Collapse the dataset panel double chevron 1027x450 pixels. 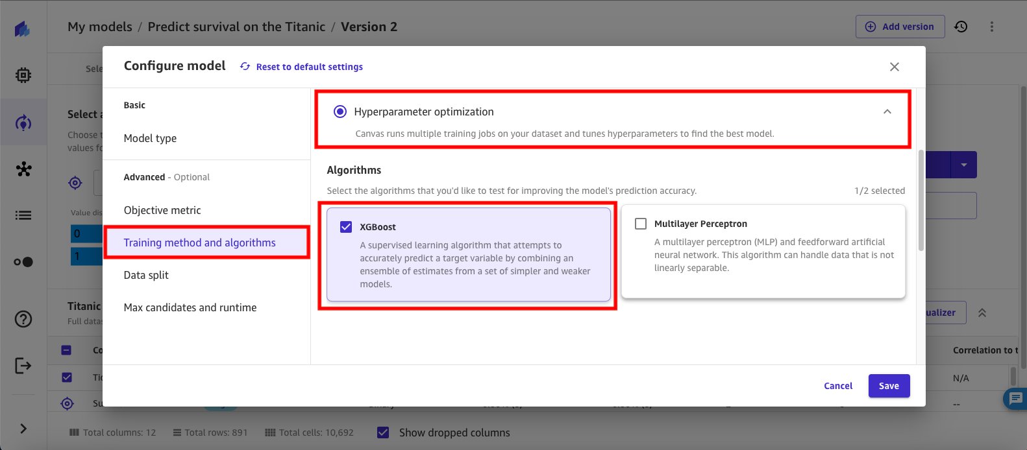[x=982, y=313]
